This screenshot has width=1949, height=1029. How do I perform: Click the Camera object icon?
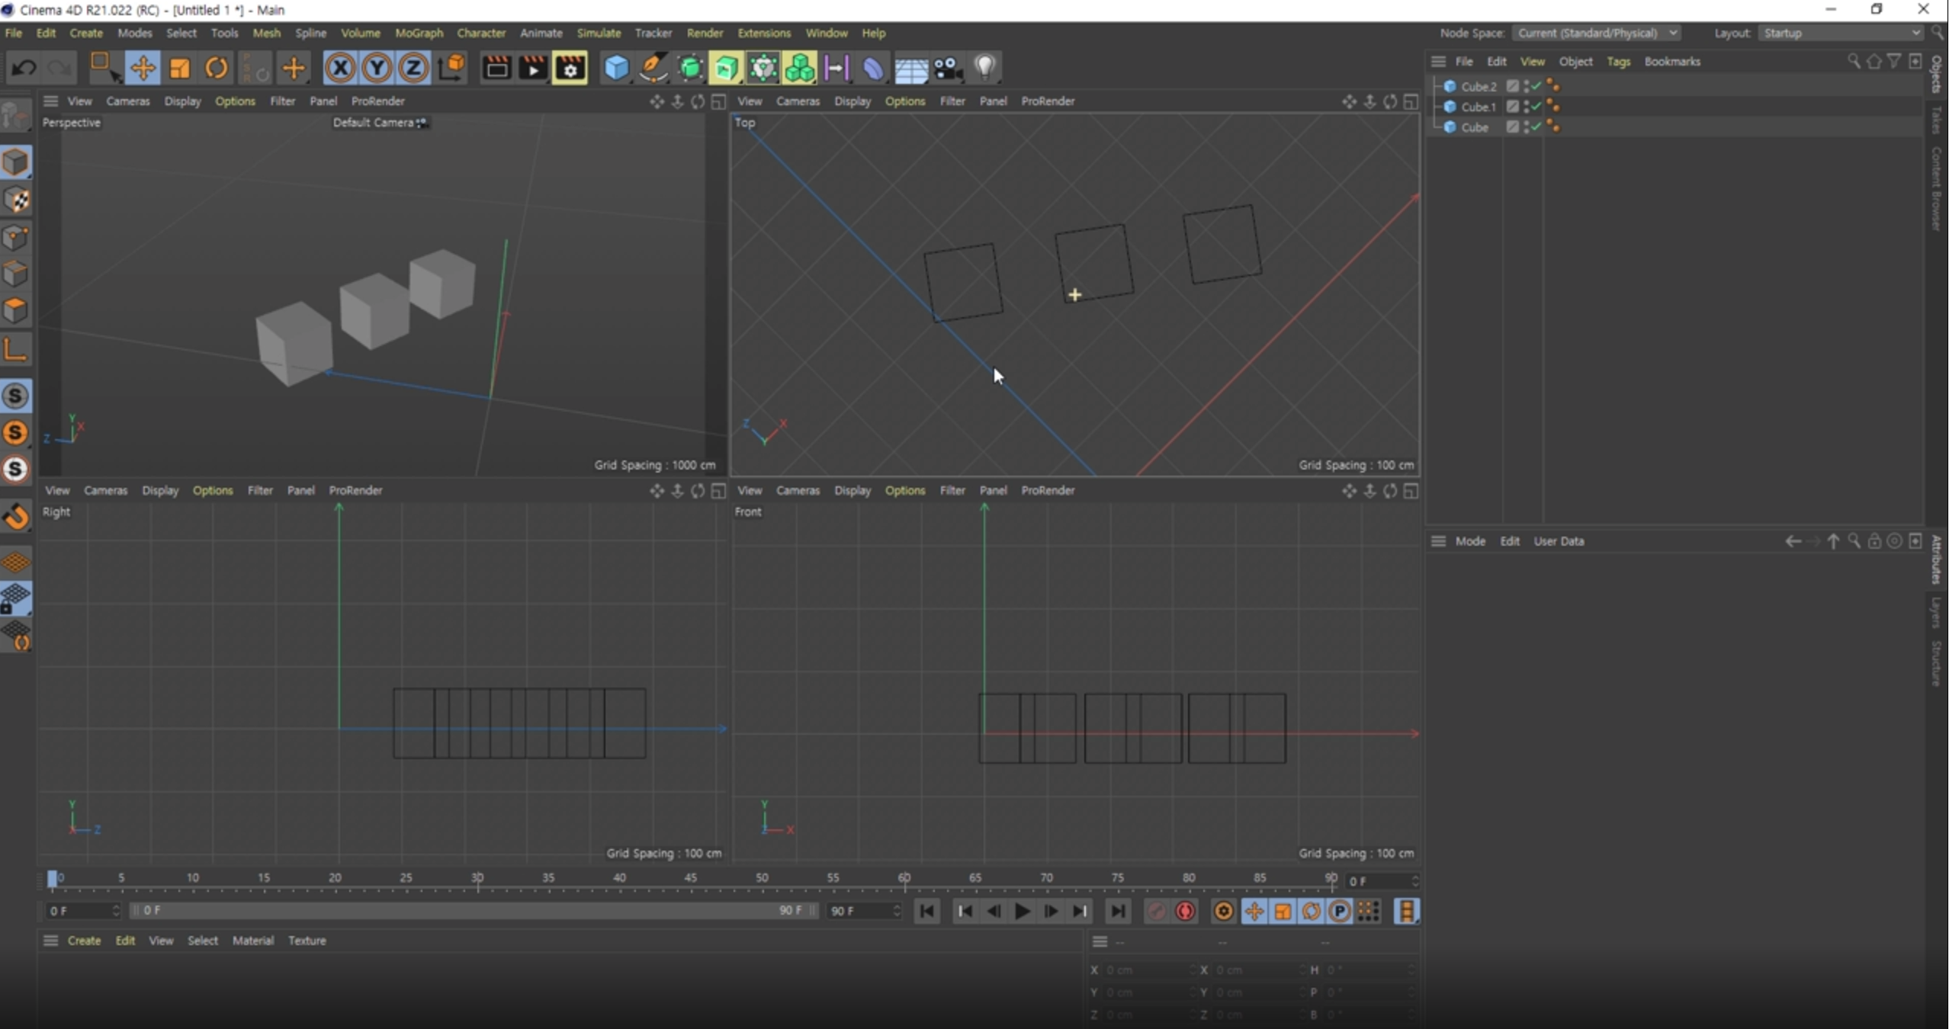948,69
